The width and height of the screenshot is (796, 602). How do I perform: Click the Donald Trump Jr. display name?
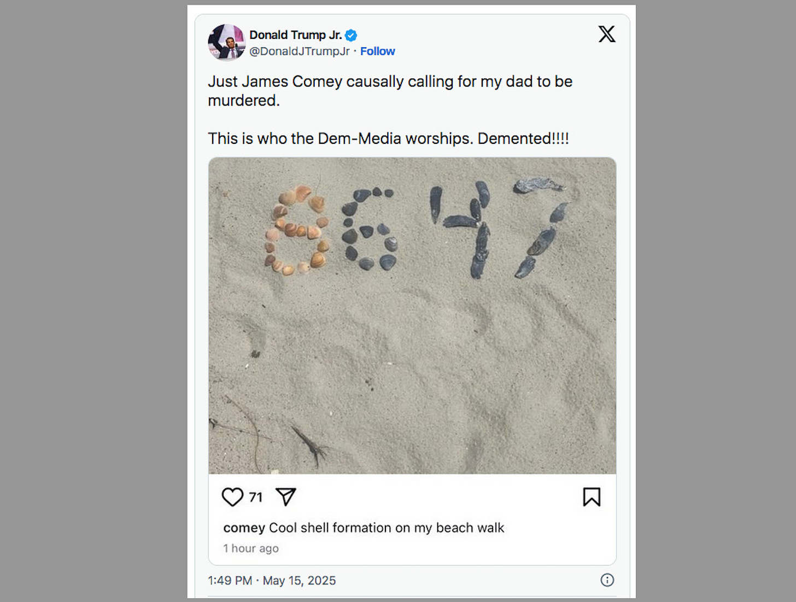click(x=296, y=35)
